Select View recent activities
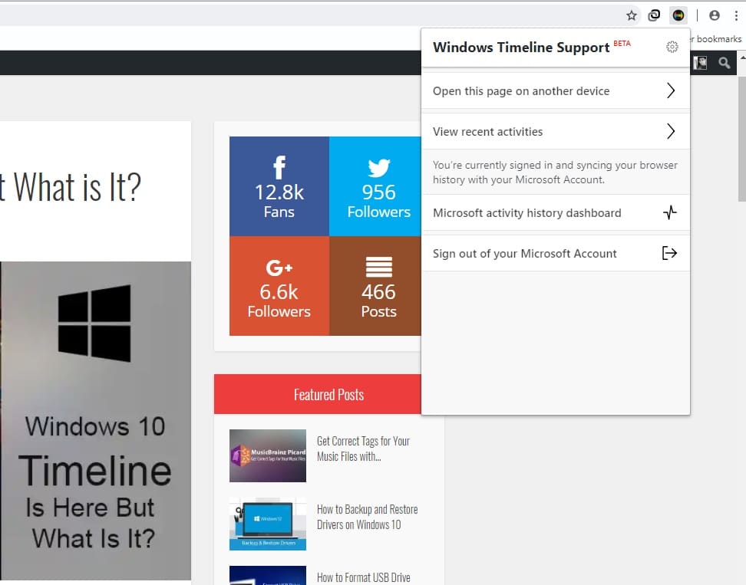 pyautogui.click(x=556, y=131)
